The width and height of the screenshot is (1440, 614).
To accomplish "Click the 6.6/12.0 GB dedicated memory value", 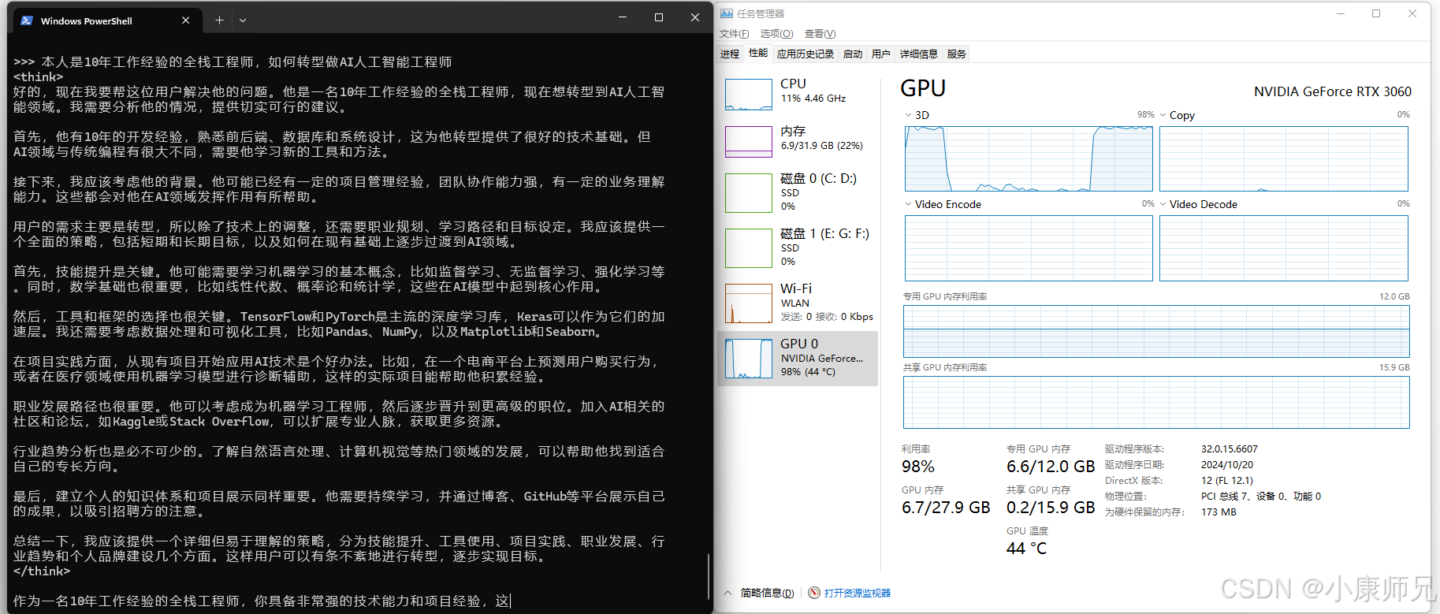I will click(x=1051, y=467).
